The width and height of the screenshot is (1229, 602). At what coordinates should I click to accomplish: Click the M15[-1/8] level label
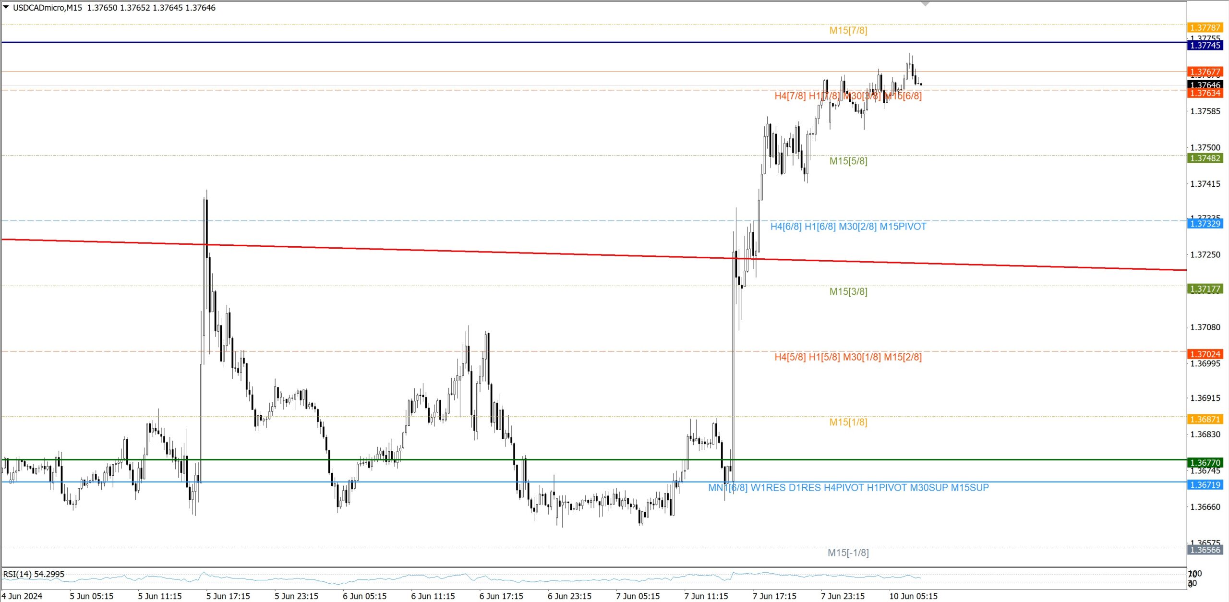click(x=848, y=553)
